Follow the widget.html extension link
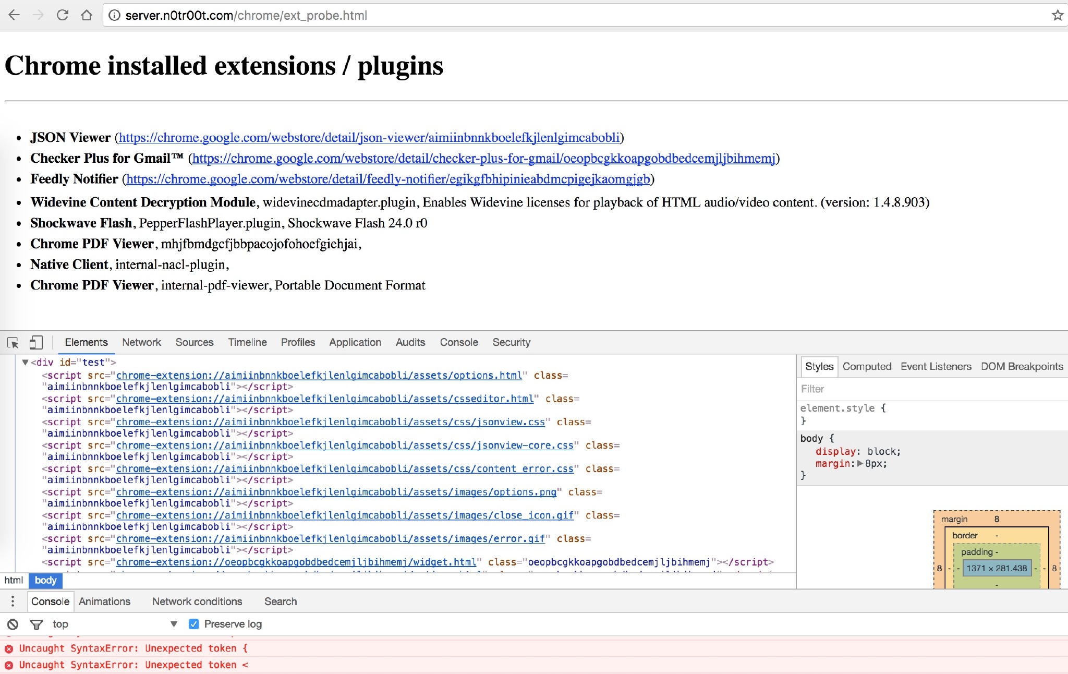 296,562
